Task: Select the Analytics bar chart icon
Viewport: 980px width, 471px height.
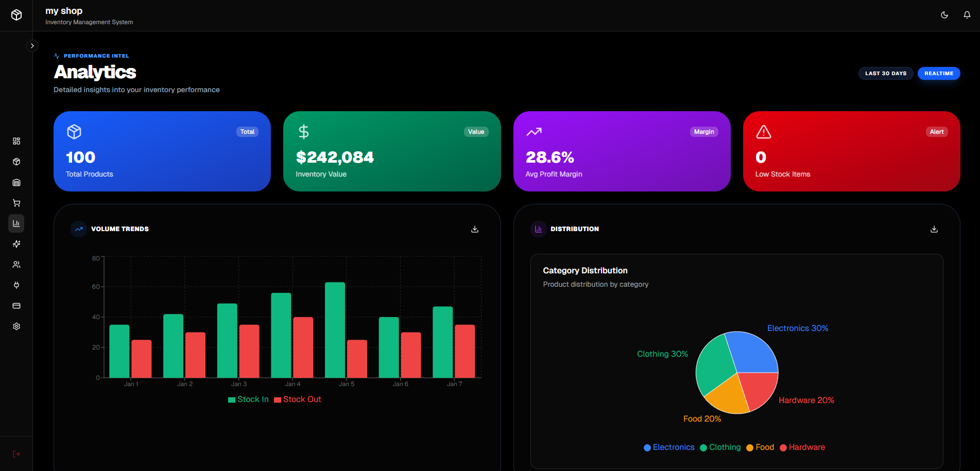Action: point(16,223)
